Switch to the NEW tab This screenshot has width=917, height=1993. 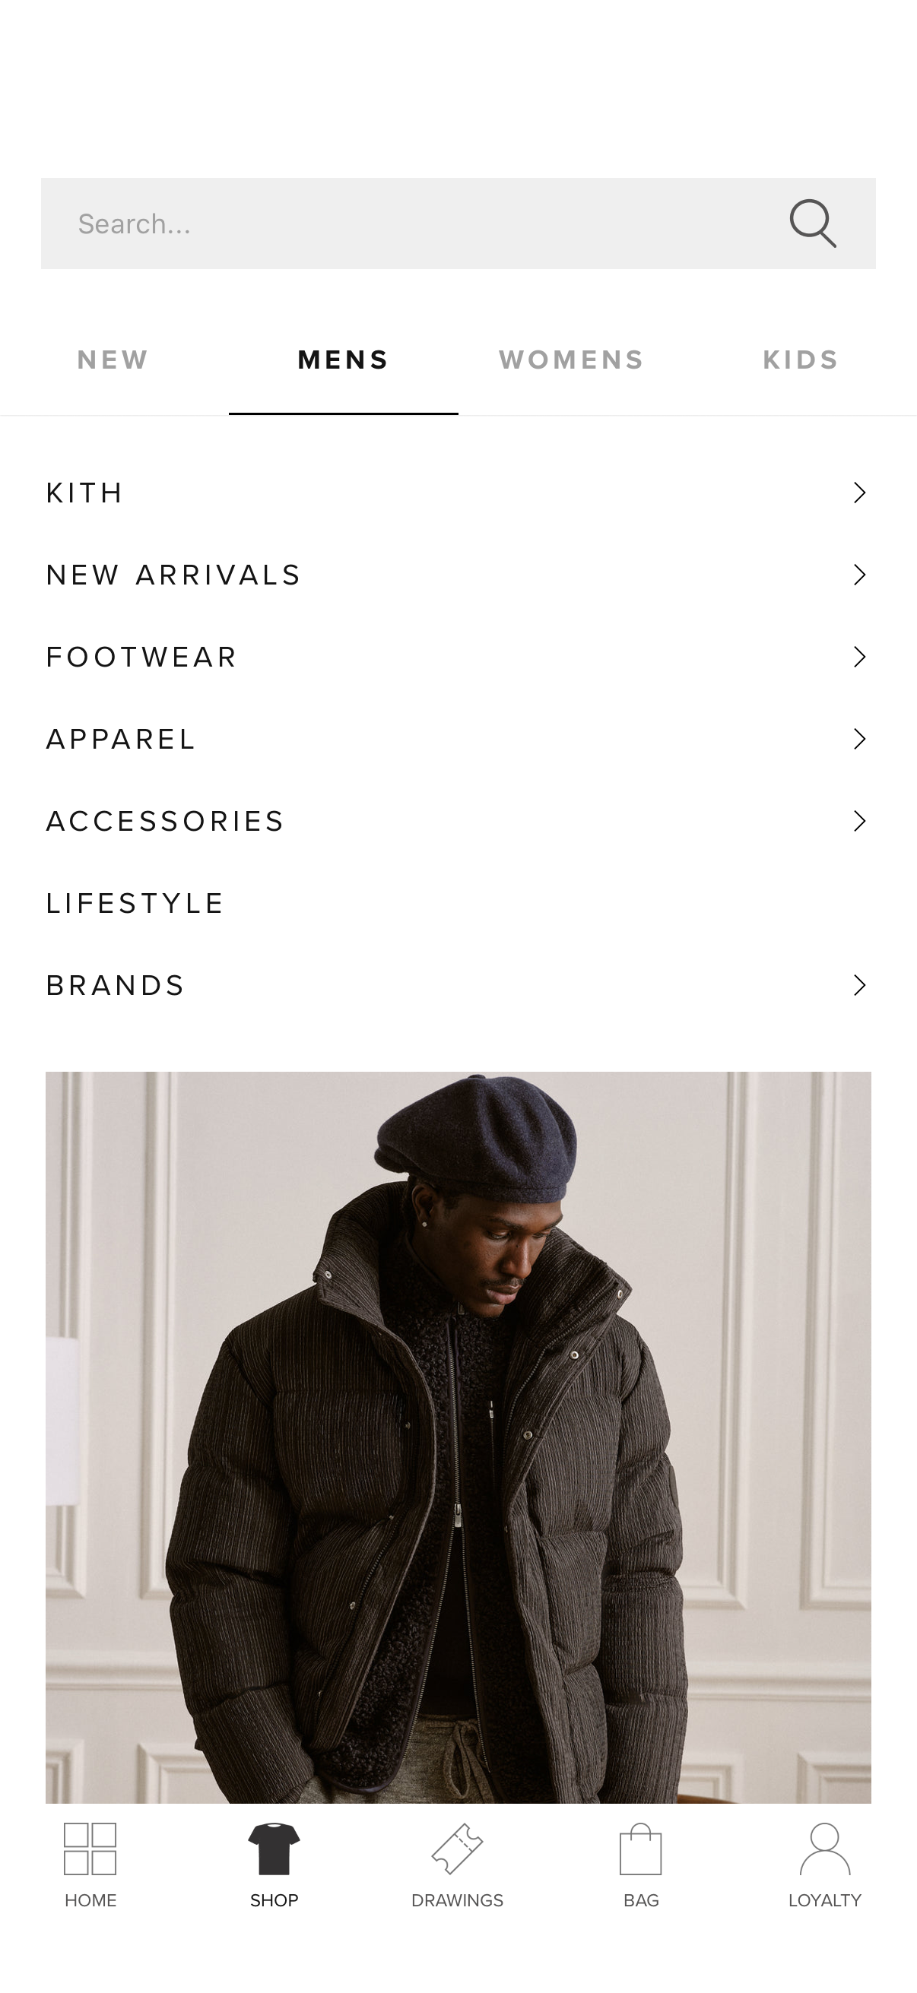[113, 360]
